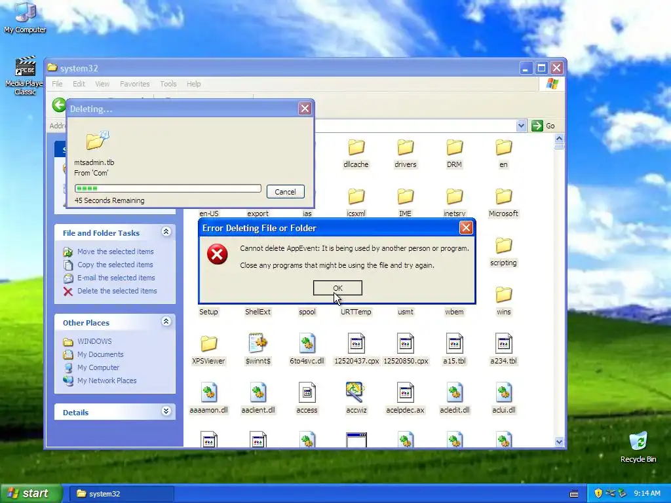Expand the Details panel
671x503 pixels.
pyautogui.click(x=166, y=411)
